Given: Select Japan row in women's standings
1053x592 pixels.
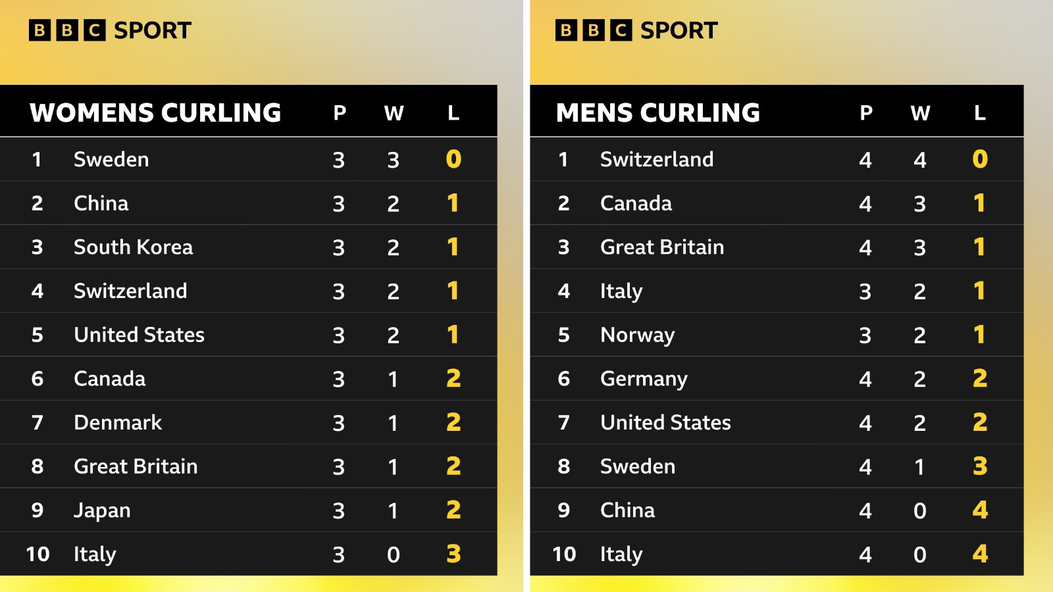Looking at the screenshot, I should pyautogui.click(x=102, y=510).
